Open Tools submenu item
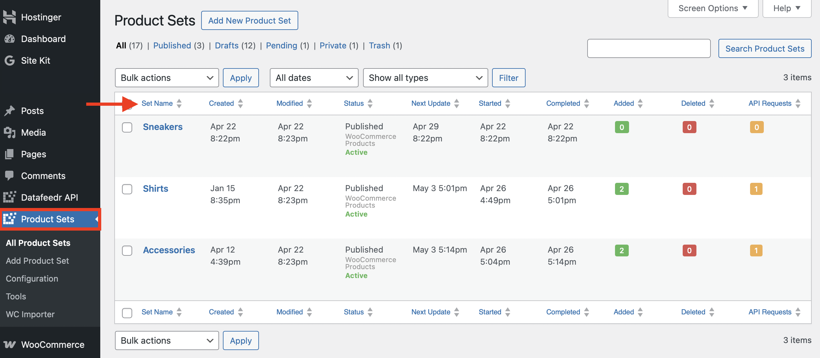The width and height of the screenshot is (820, 358). pos(16,296)
